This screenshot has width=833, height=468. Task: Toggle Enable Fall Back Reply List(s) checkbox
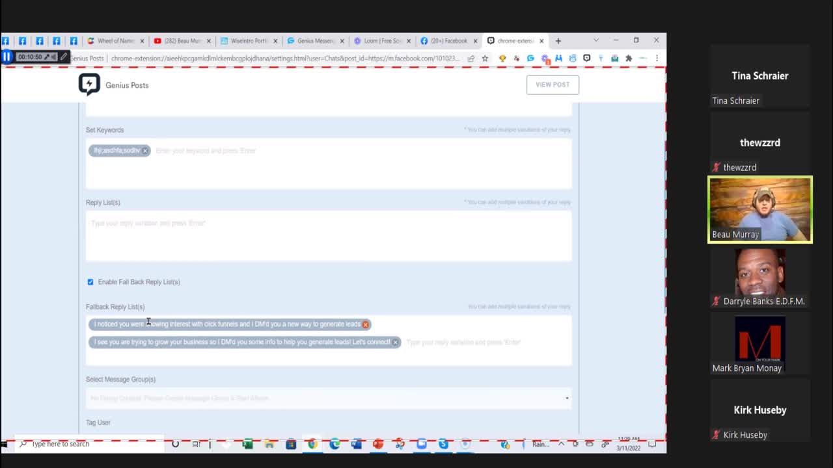click(90, 282)
